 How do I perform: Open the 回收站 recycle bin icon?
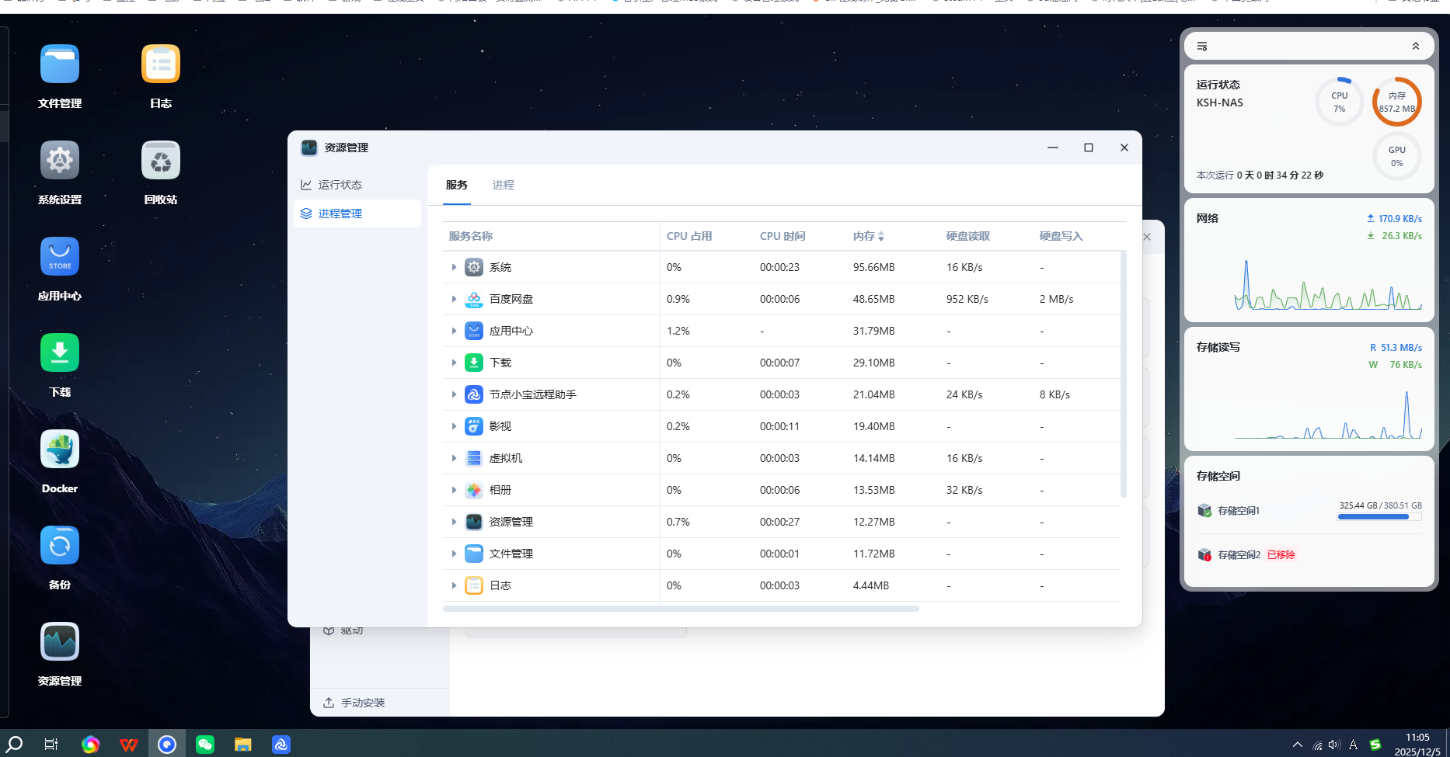[x=161, y=161]
